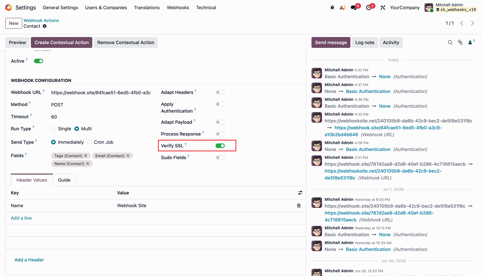Open column settings adjust icon
The image size is (483, 276).
300,193
